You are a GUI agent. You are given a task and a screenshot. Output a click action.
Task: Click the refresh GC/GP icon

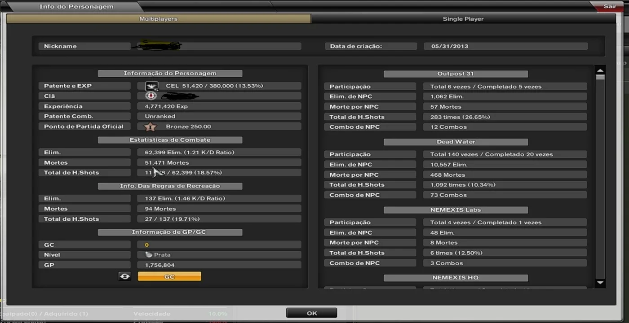(125, 276)
